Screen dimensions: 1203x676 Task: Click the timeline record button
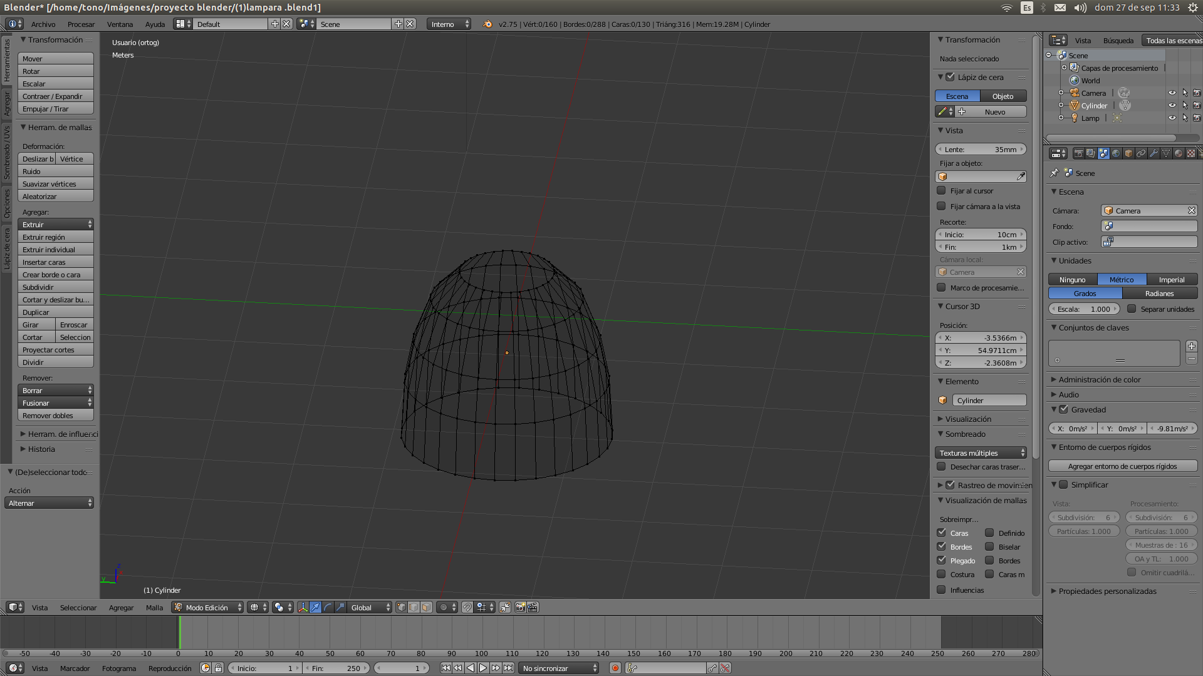(x=615, y=668)
